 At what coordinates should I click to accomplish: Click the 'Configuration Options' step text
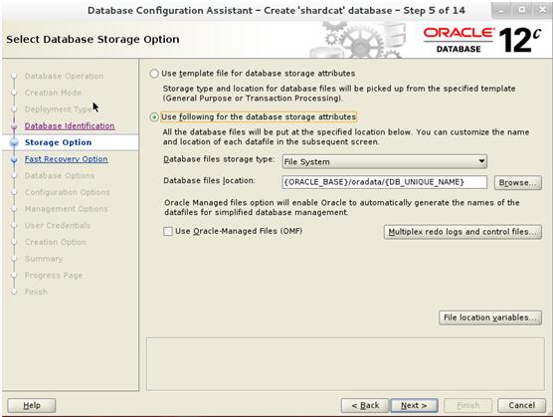67,192
